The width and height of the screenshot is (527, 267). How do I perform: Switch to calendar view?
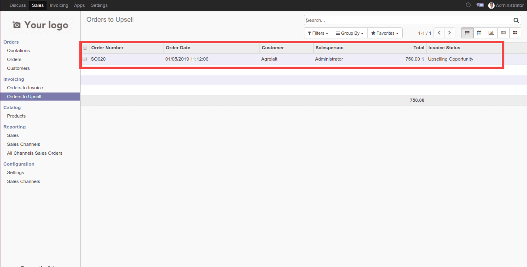479,33
